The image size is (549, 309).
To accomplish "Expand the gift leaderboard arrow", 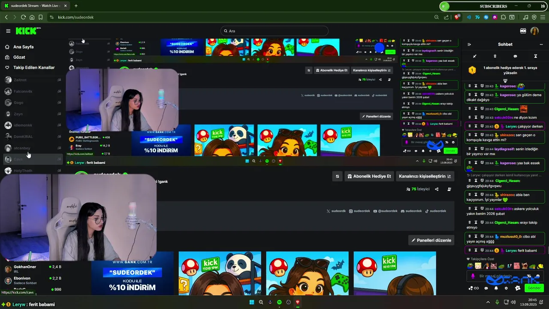I will point(505,81).
